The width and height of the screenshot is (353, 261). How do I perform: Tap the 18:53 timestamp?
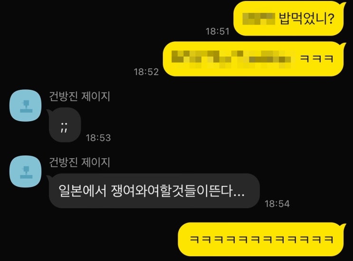[x=98, y=138]
